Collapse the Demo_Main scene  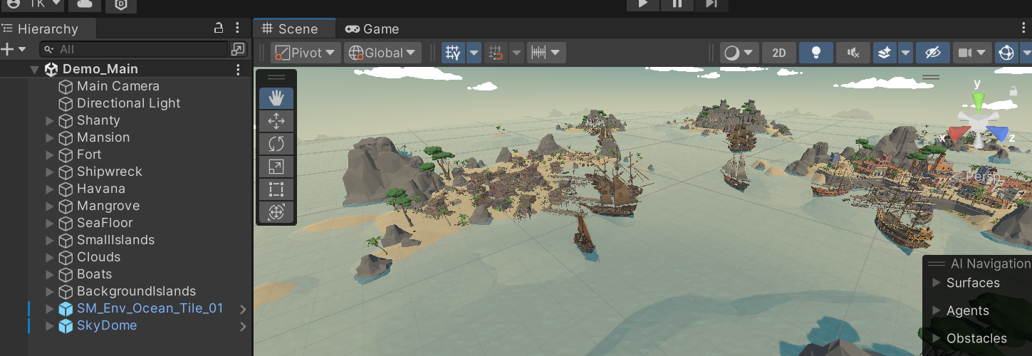tap(34, 70)
